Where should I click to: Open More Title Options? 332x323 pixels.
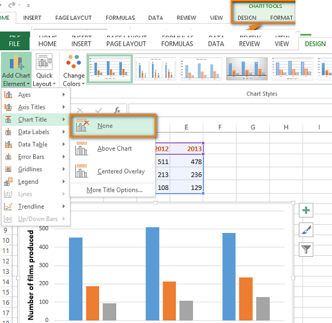click(x=115, y=190)
